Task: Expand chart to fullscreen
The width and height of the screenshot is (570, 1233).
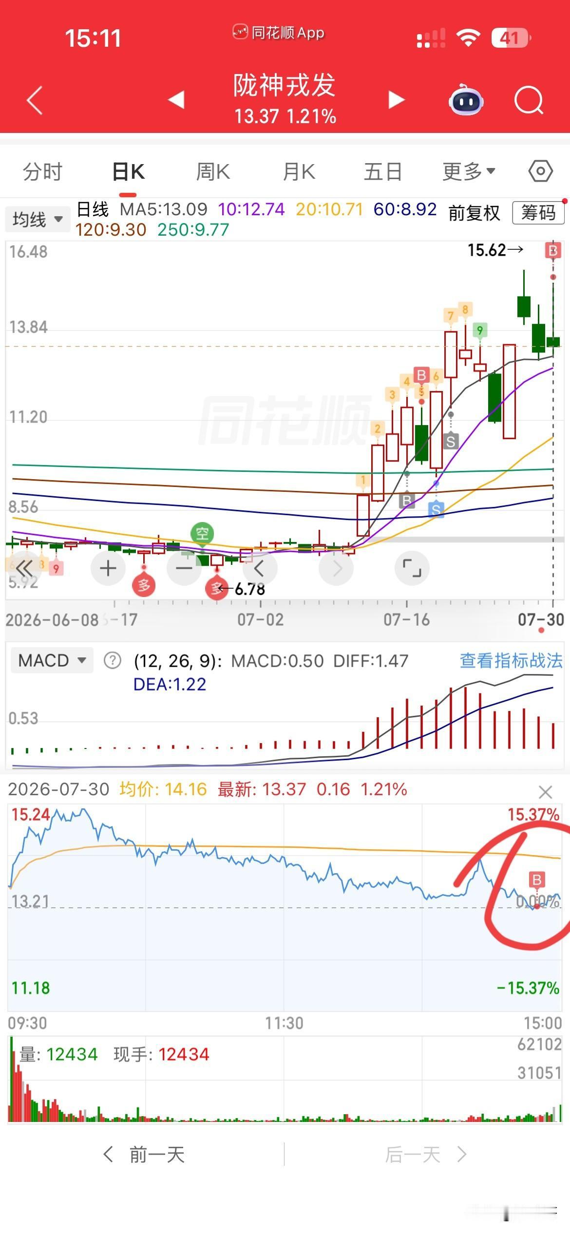Action: tap(412, 568)
